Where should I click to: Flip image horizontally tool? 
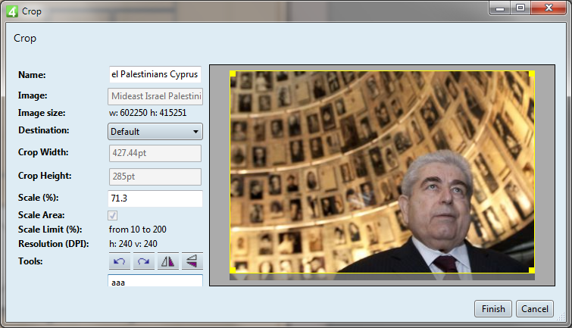167,261
